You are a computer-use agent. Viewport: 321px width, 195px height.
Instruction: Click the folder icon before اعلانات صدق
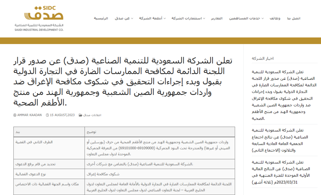80,115
